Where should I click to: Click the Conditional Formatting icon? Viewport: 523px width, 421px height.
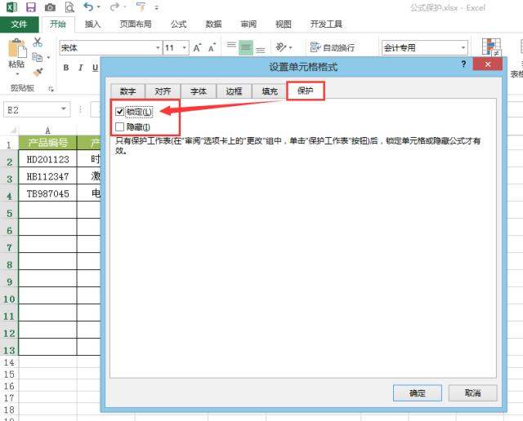491,47
